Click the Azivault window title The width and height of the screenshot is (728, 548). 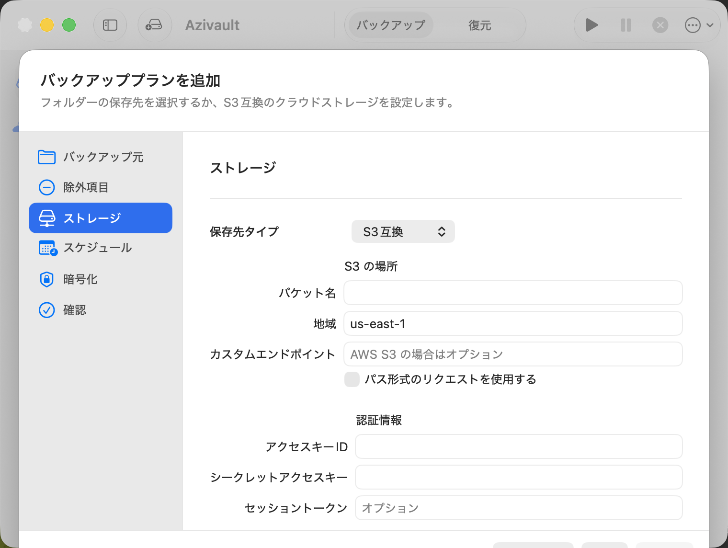click(212, 25)
